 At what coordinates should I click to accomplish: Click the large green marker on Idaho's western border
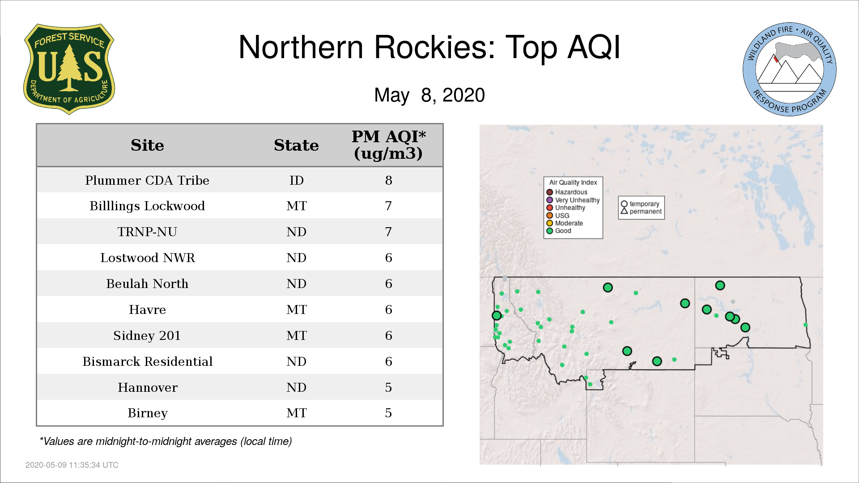point(497,315)
